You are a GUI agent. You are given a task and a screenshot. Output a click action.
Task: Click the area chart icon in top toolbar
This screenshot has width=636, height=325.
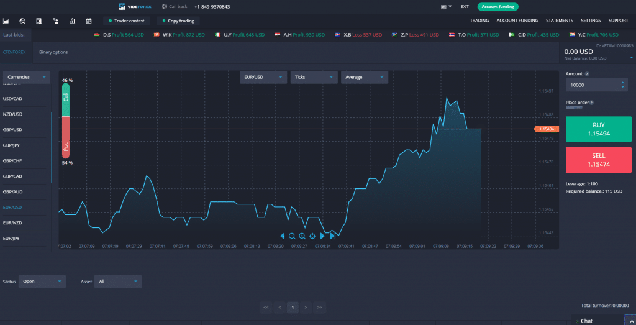[6, 21]
